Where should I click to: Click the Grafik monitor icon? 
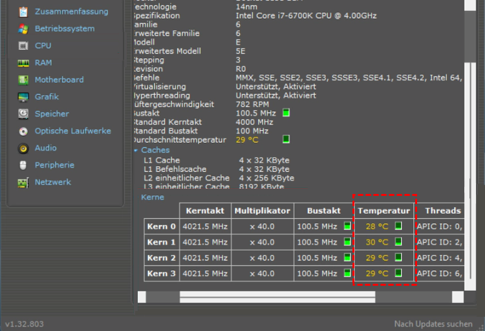23,97
